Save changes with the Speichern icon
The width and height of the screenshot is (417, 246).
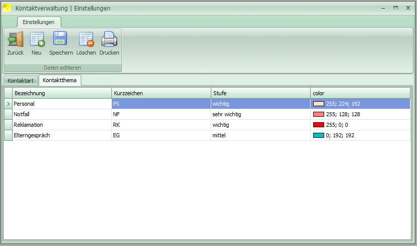[x=61, y=40]
